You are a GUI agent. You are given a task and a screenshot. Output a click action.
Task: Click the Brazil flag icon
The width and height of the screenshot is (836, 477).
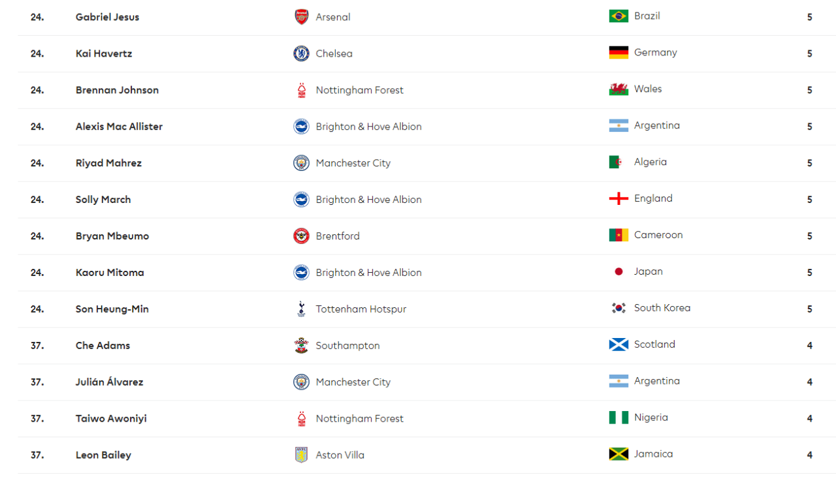coord(619,16)
